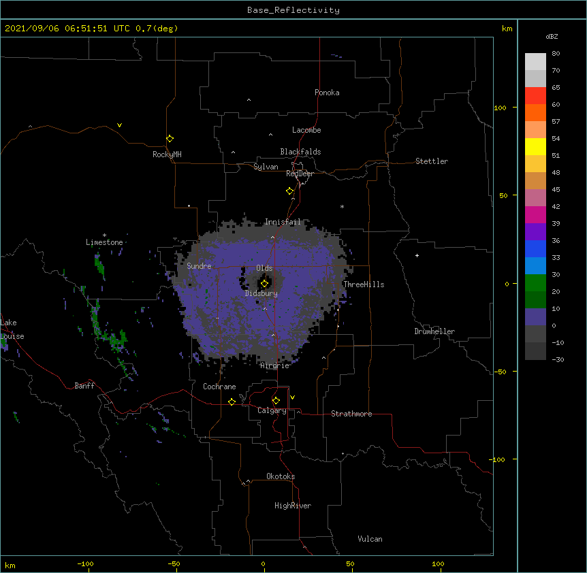Viewport: 587px width, 573px height.
Task: Select the yellow diamond marker below Cochrane
Action: (x=232, y=402)
